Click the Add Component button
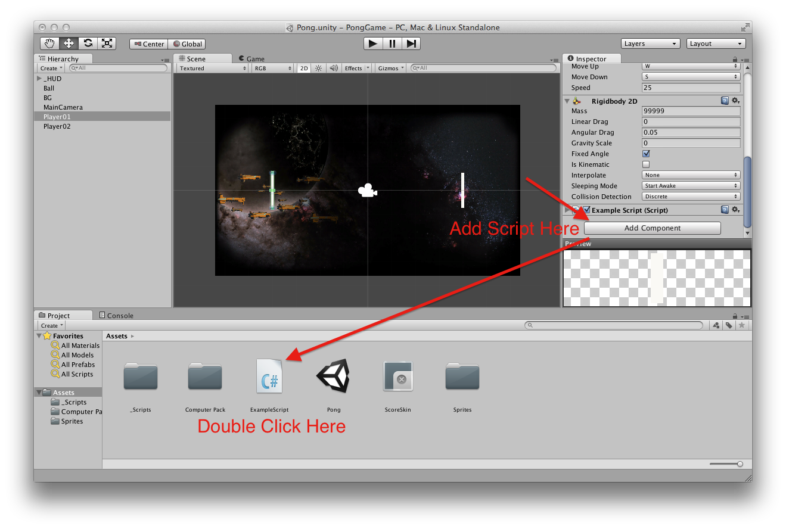786x529 pixels. pyautogui.click(x=652, y=228)
